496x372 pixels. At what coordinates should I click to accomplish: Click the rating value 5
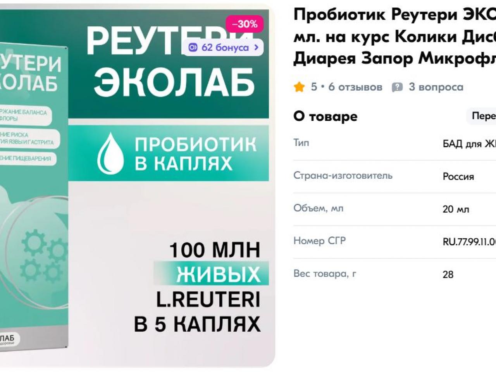[314, 87]
